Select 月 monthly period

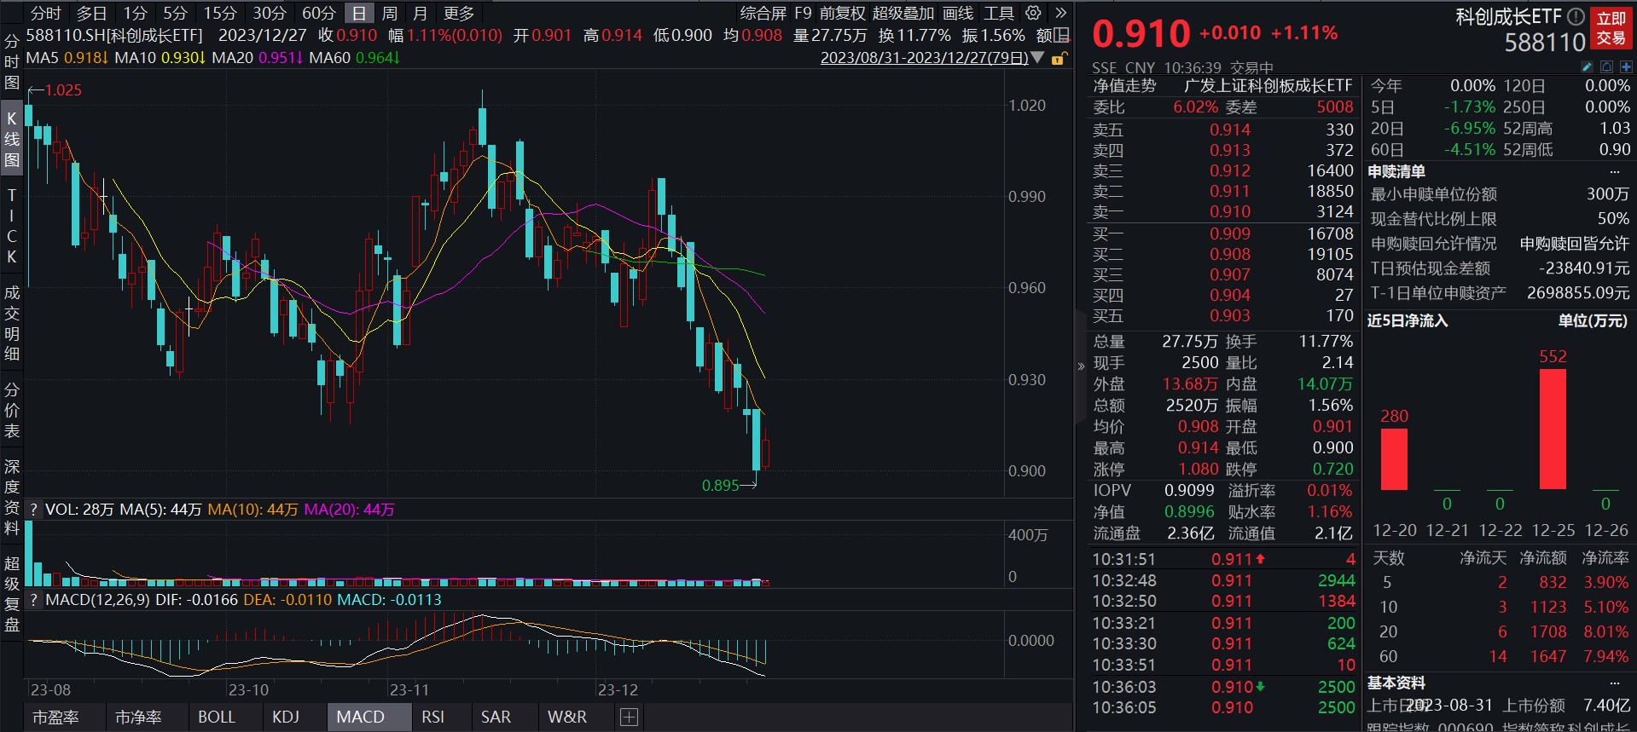(420, 13)
